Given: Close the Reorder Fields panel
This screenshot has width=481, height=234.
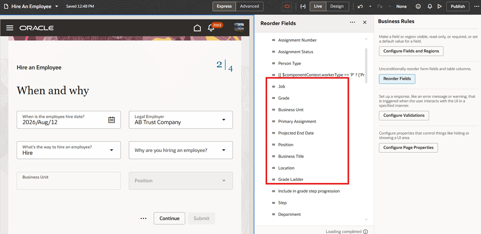Looking at the screenshot, I should tap(365, 22).
